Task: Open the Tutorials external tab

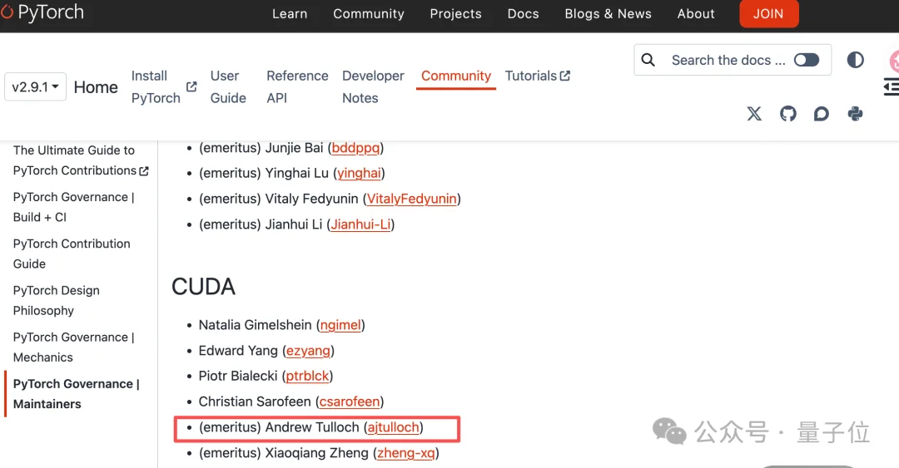Action: [537, 76]
